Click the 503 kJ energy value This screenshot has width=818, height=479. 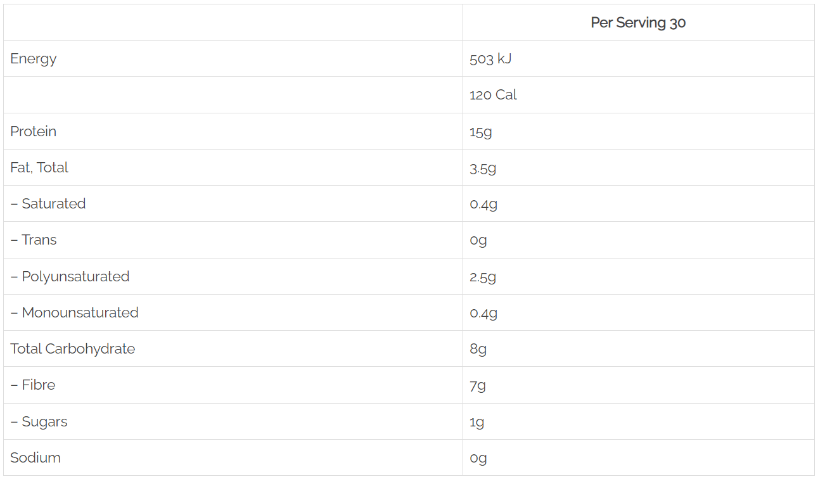pos(490,59)
